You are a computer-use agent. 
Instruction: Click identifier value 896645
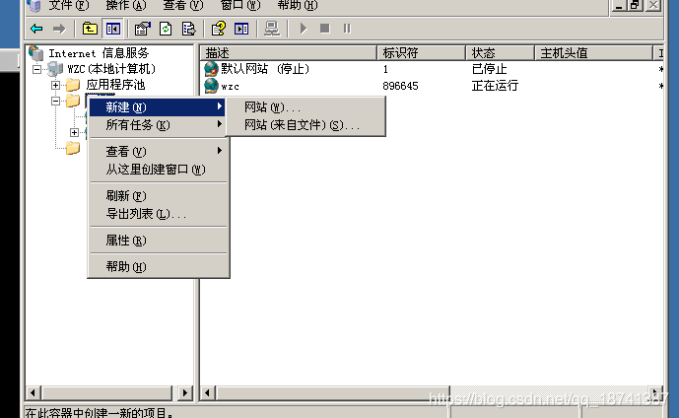pyautogui.click(x=400, y=86)
